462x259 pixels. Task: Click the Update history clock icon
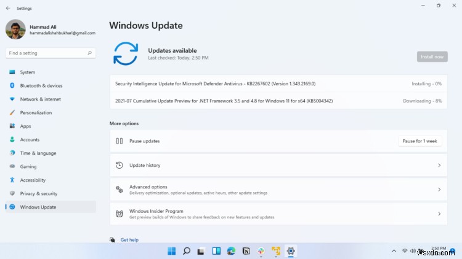[x=120, y=165]
